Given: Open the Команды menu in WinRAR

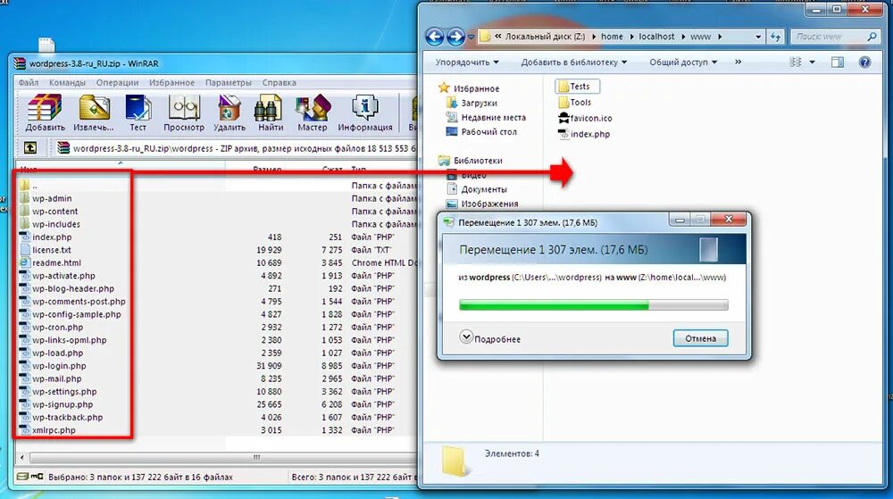Looking at the screenshot, I should (67, 82).
